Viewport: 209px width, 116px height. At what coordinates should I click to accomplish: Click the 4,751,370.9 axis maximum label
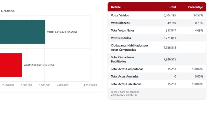(90, 85)
